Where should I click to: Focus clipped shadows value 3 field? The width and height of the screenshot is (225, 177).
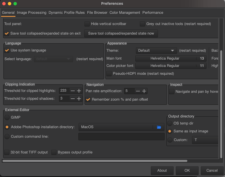pyautogui.click(x=64, y=98)
